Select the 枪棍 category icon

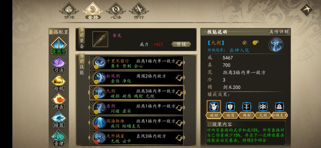(59, 80)
